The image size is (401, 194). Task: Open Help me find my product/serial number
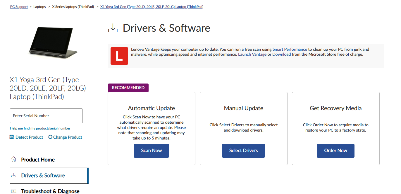[40, 128]
